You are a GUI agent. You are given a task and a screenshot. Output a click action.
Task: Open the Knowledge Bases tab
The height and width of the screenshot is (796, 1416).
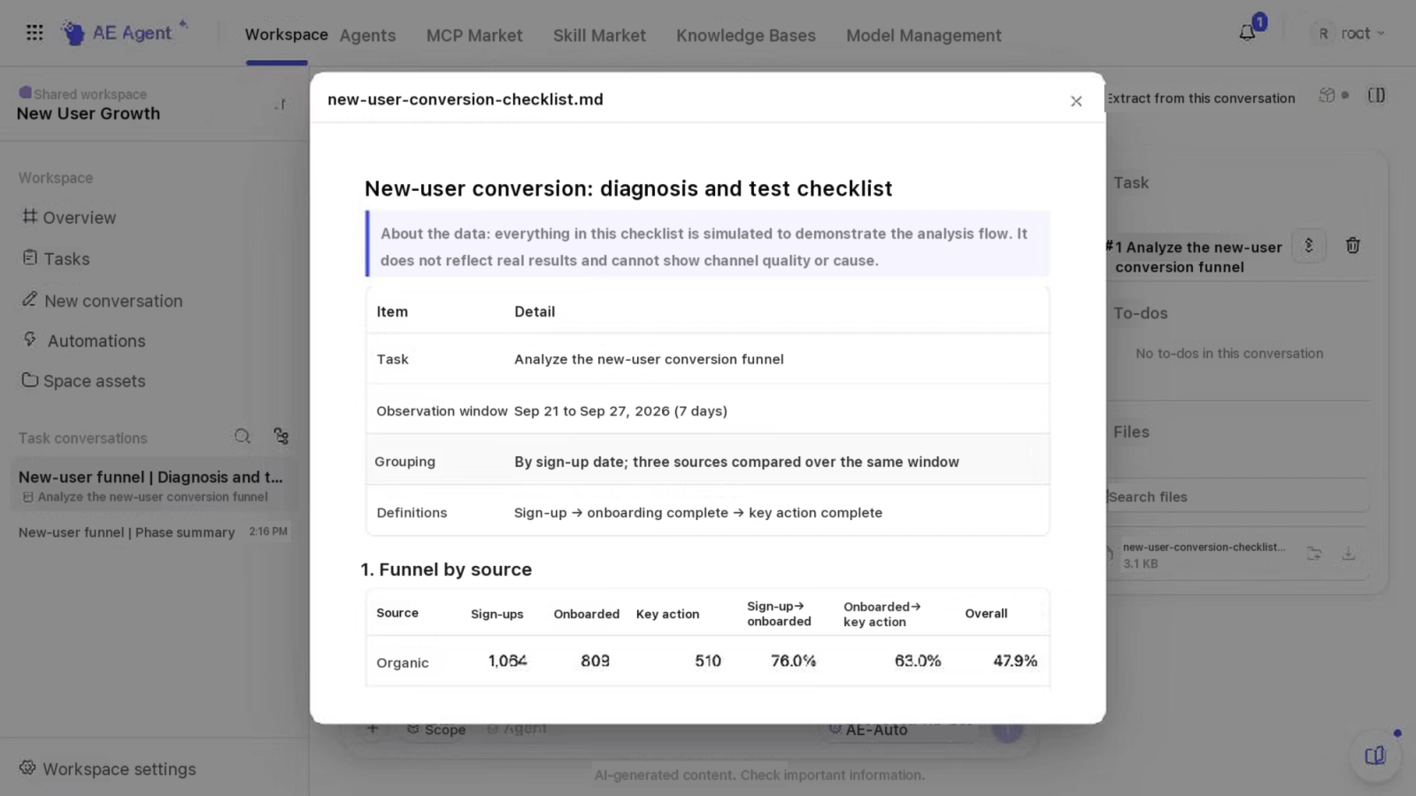[x=746, y=35]
